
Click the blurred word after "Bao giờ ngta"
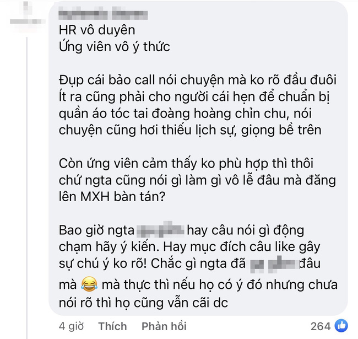160,230
